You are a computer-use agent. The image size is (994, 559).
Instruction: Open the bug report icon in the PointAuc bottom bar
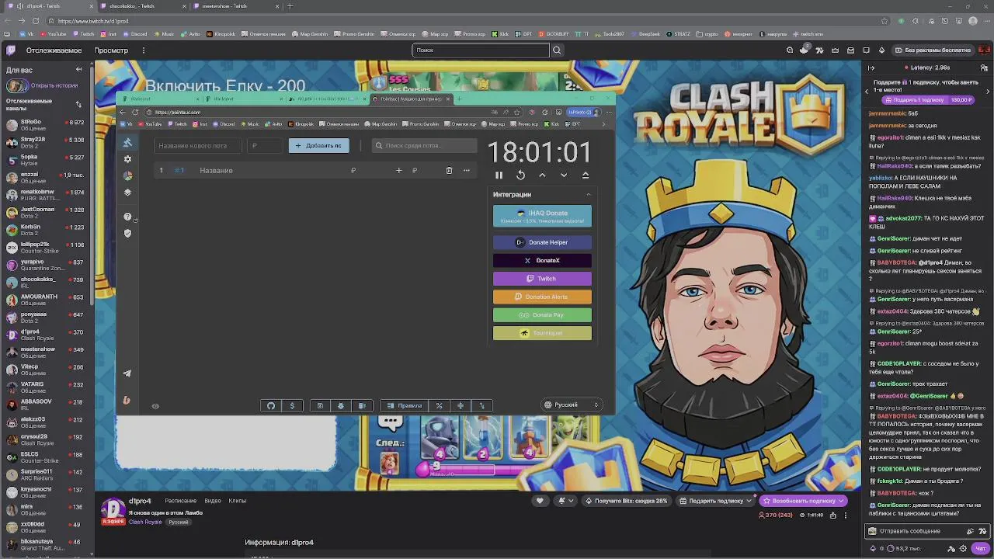[341, 405]
